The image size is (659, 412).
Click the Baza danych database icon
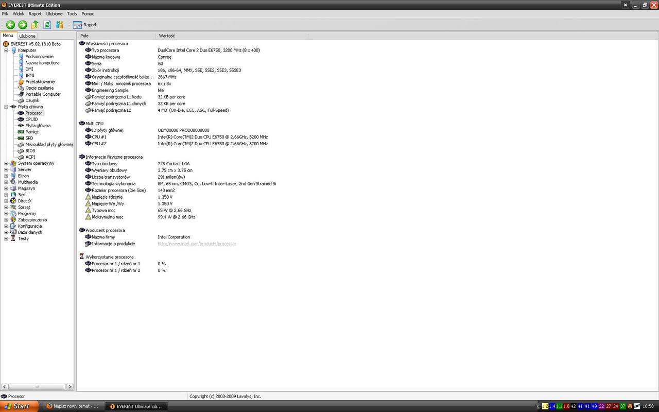[x=13, y=232]
